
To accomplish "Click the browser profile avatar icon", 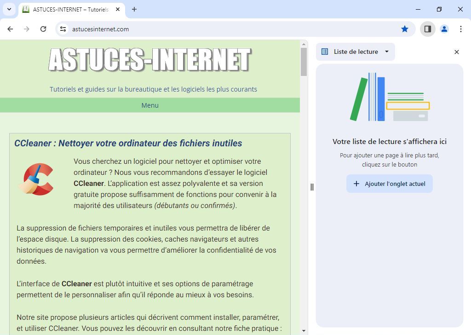I will coord(444,29).
